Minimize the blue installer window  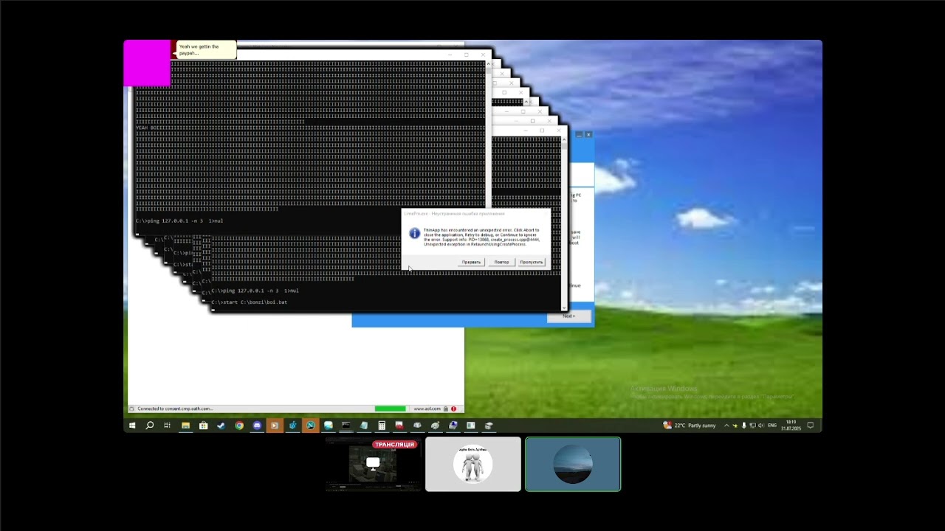(x=579, y=135)
